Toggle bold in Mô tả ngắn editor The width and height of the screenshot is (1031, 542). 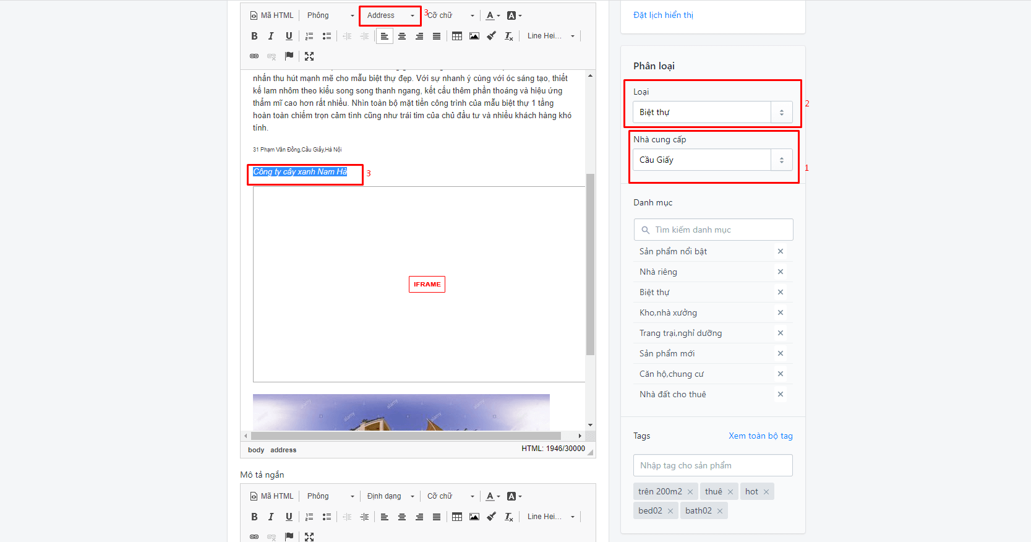click(x=254, y=517)
